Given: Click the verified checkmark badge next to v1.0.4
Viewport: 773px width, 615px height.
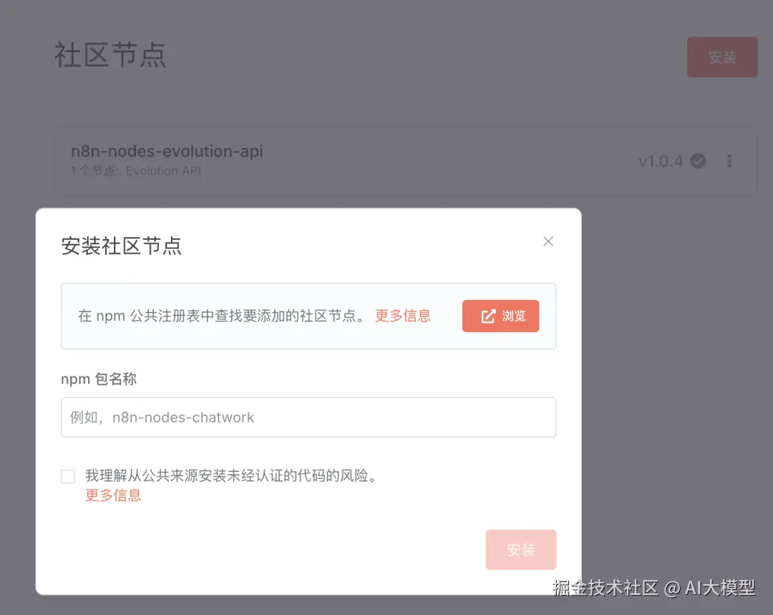Looking at the screenshot, I should pyautogui.click(x=698, y=160).
